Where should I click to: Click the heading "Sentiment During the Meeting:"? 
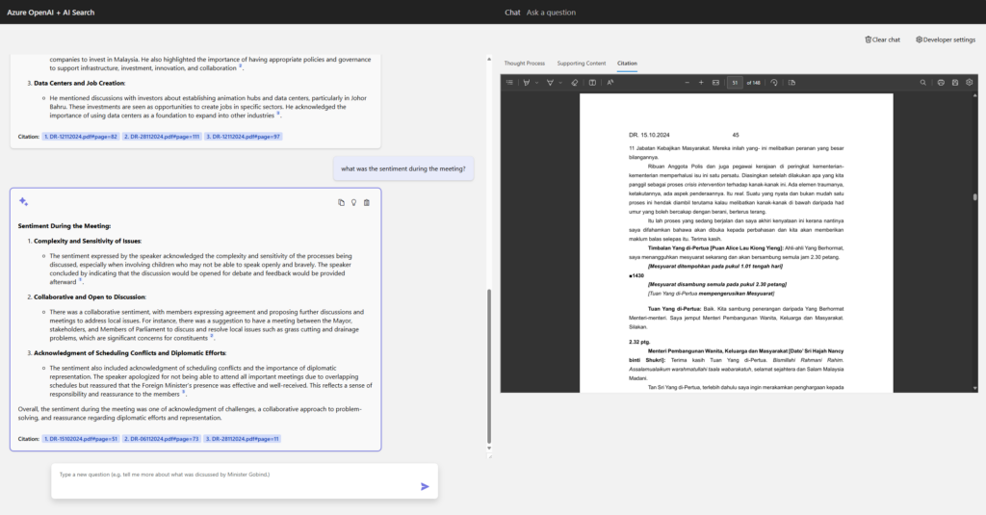[x=65, y=226]
